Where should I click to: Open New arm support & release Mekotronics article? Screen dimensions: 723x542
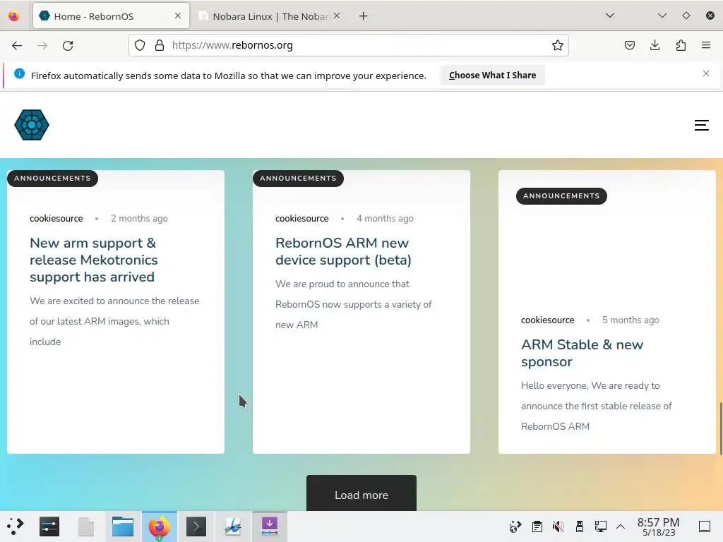[94, 260]
